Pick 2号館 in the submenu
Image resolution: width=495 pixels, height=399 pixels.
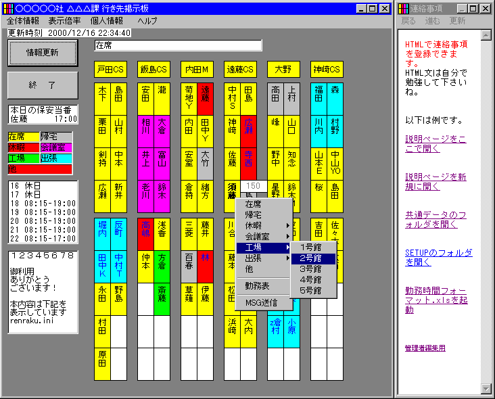pos(313,258)
